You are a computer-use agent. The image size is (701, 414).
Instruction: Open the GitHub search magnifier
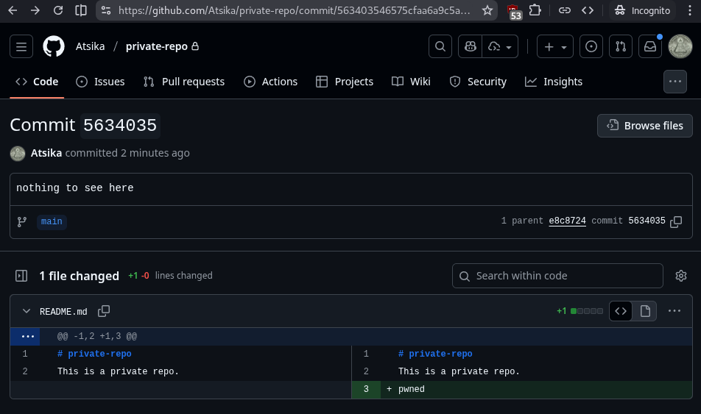[440, 46]
